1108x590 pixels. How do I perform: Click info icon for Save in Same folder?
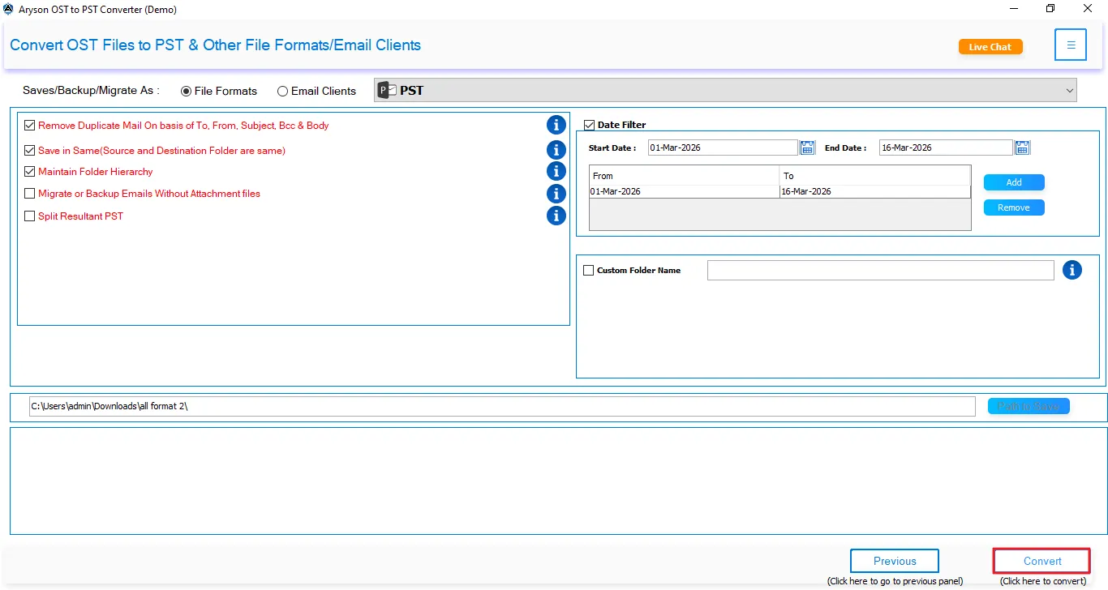click(556, 149)
